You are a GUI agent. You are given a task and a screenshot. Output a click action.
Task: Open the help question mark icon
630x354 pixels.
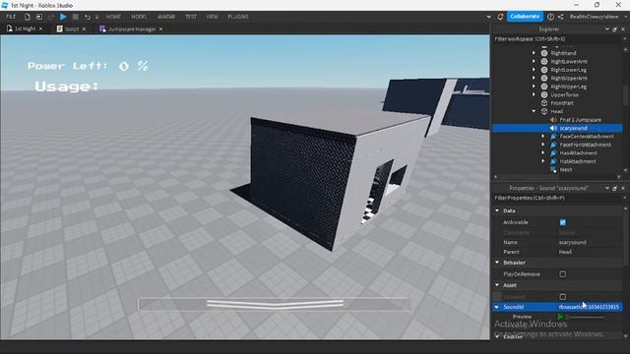point(550,17)
